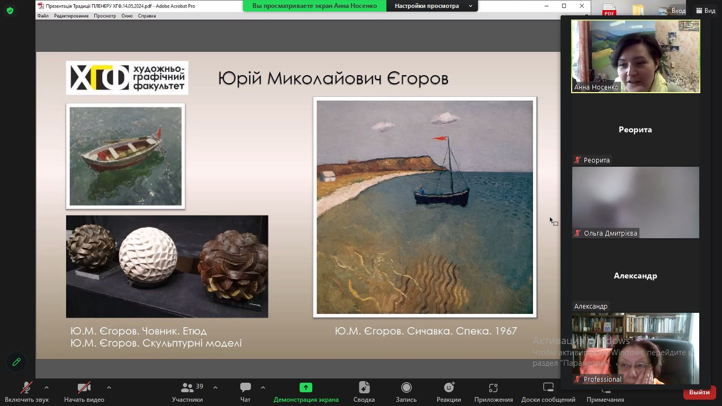Click the Screen Share (Демонстрация экрана) icon
The image size is (722, 406).
[x=306, y=388]
